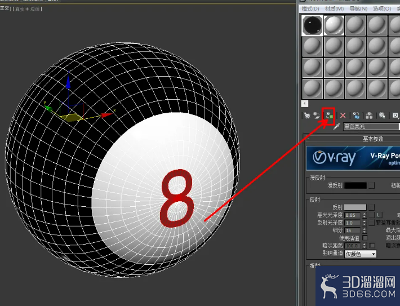
Task: Click the 细分 15 value field
Action: (x=352, y=230)
